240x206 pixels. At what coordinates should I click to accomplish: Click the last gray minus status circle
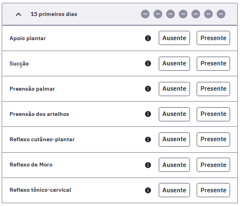click(x=221, y=14)
